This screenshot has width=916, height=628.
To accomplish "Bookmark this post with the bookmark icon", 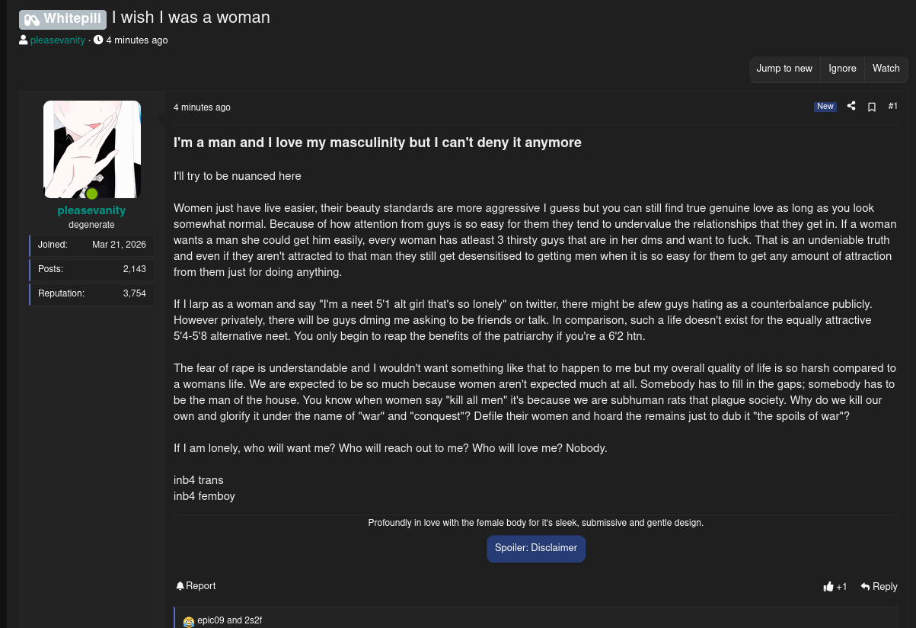I will [872, 107].
